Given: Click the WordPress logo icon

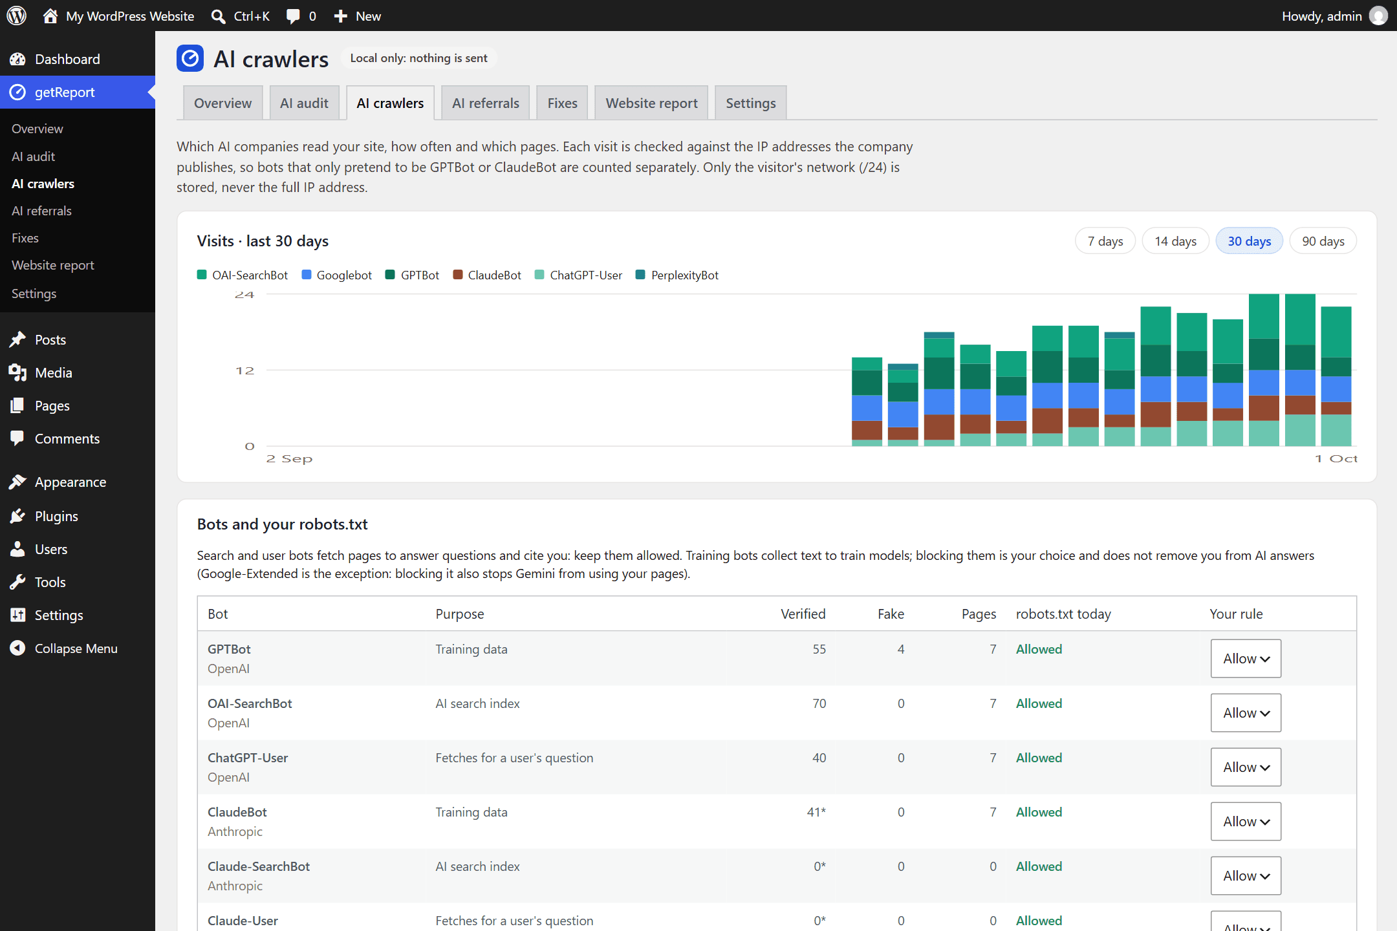Looking at the screenshot, I should (x=17, y=16).
